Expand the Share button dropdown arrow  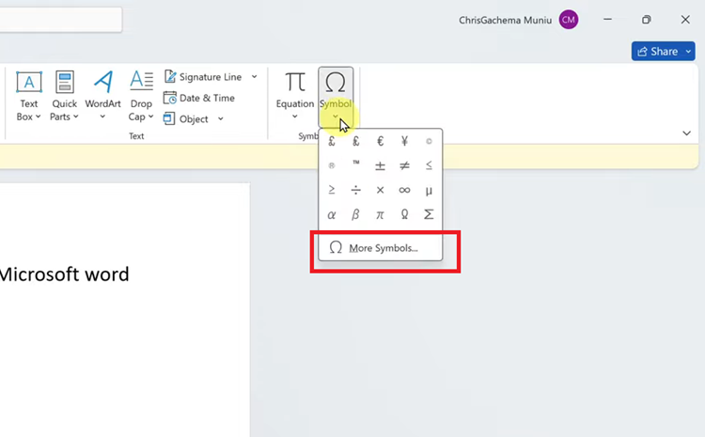pos(688,52)
